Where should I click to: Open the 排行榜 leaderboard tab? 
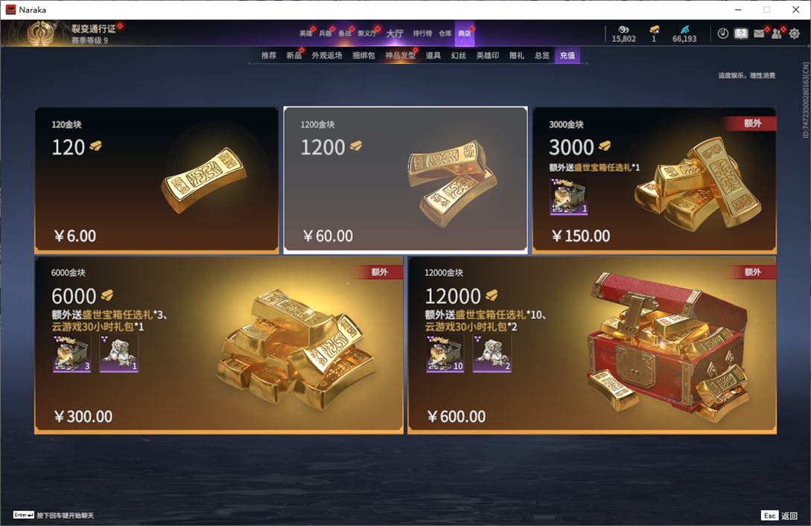click(x=422, y=33)
